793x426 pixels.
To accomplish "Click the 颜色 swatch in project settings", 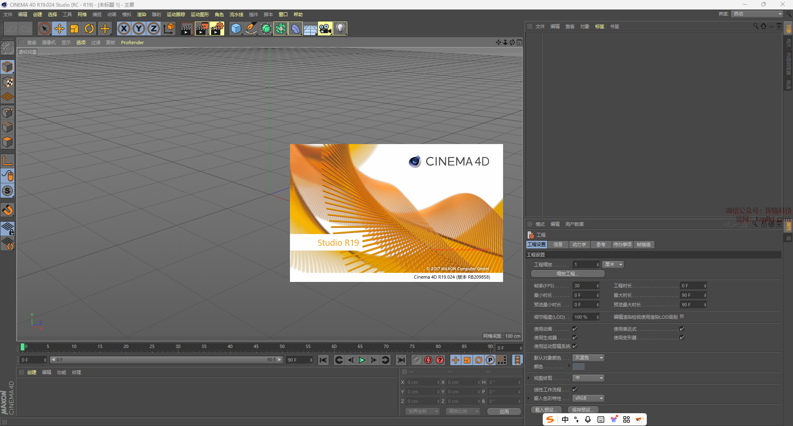I will point(578,367).
